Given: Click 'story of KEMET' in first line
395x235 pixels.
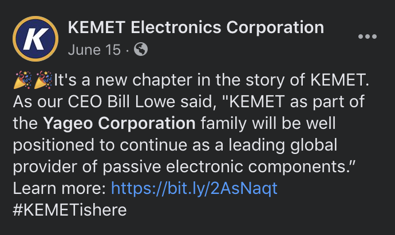Looking at the screenshot, I should click(307, 80).
